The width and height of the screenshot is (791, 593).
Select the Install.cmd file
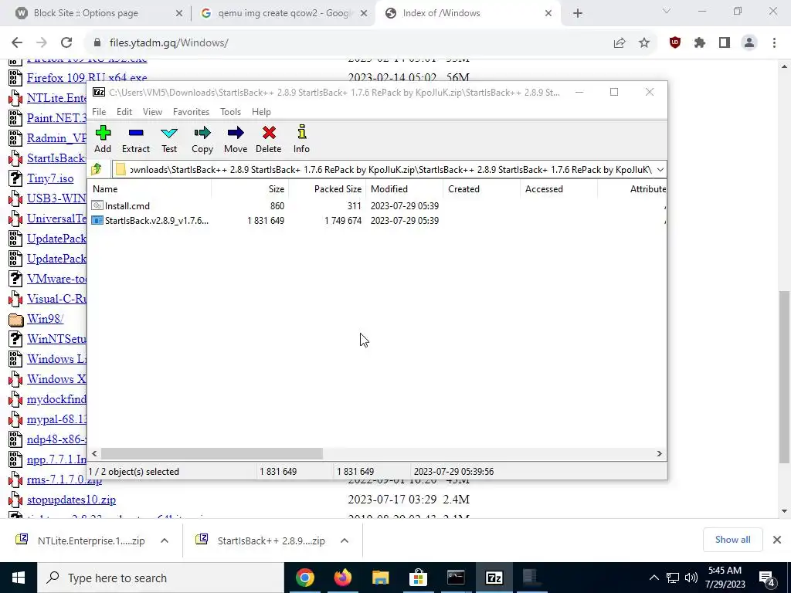[x=127, y=205]
